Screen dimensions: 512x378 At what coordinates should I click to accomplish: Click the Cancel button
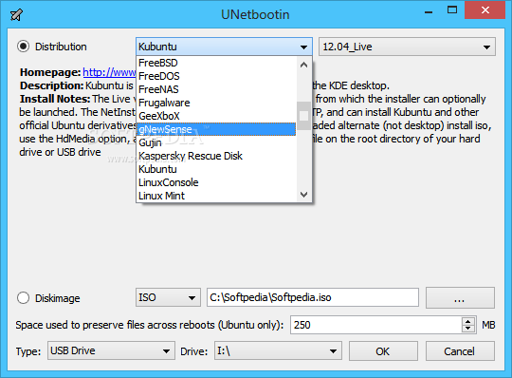[x=460, y=351]
